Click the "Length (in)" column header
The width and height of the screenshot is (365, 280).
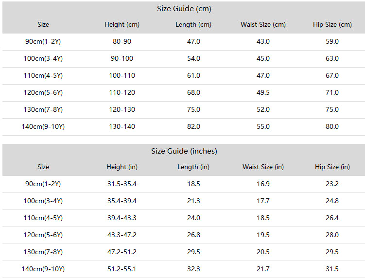[193, 167]
